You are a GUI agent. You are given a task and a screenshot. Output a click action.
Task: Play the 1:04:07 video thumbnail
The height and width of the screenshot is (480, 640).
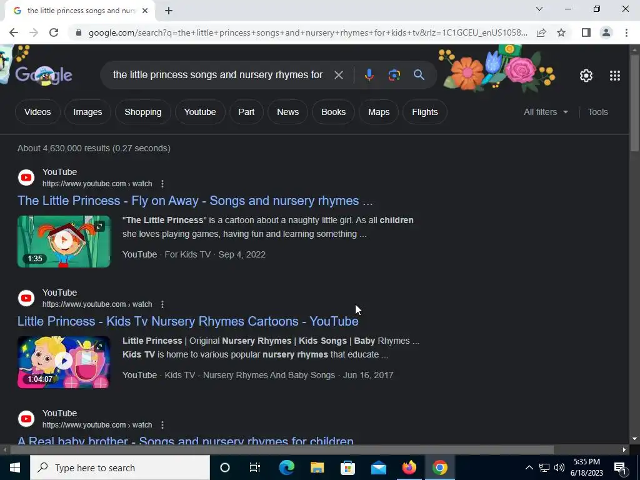(64, 362)
